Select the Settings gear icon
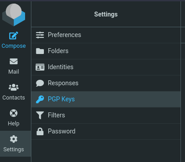Image resolution: width=185 pixels, height=162 pixels. pyautogui.click(x=13, y=139)
